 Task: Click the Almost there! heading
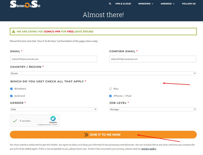point(103,14)
